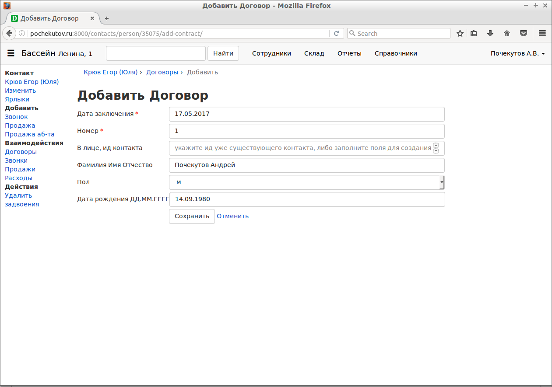
Task: Open Договоры link in left sidebar
Action: tap(21, 152)
